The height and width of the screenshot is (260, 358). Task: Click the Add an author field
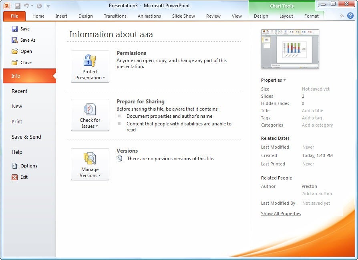coord(317,194)
